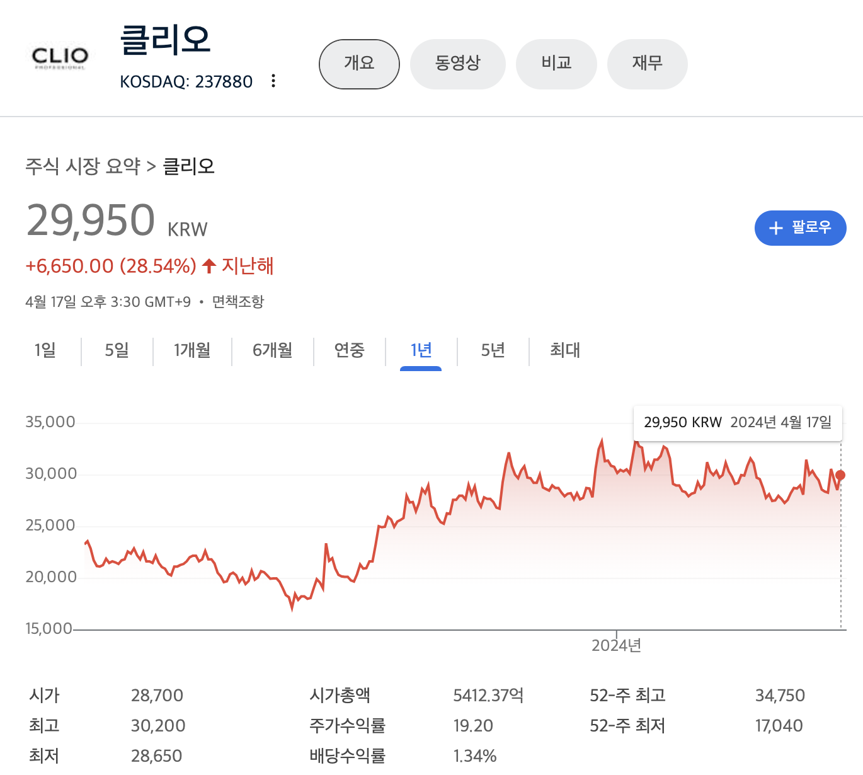The width and height of the screenshot is (863, 775).
Task: Click the red up arrow next to 지난해
Action: [x=209, y=266]
